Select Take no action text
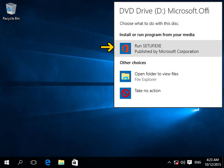The image size is (224, 168). (148, 91)
